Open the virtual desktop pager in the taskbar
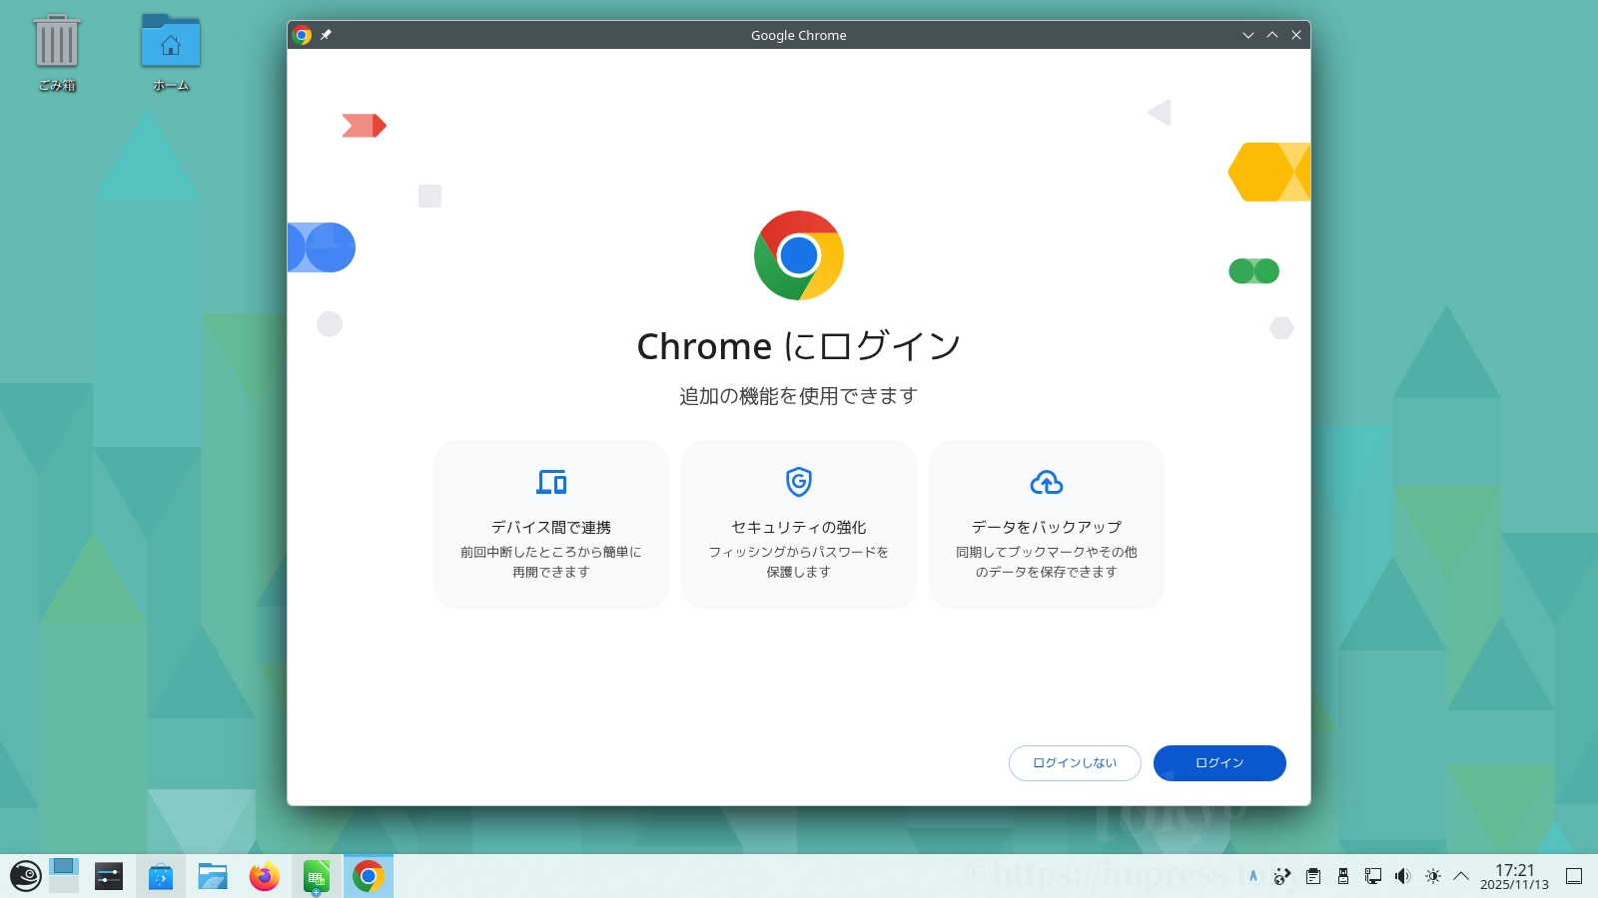Image resolution: width=1598 pixels, height=898 pixels. 64,876
